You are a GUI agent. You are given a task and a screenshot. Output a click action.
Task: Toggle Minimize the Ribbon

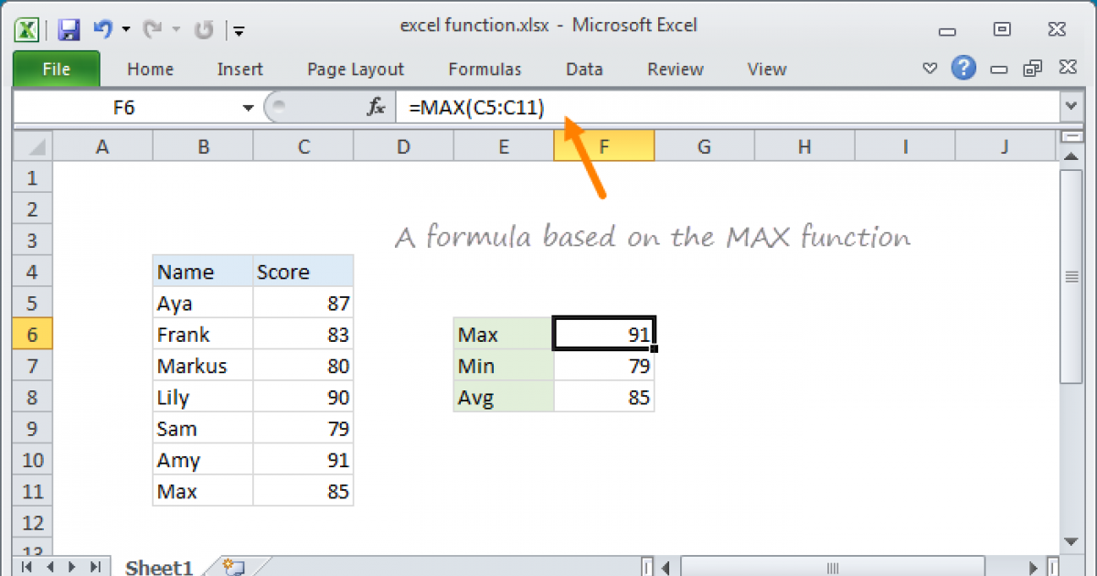point(930,69)
